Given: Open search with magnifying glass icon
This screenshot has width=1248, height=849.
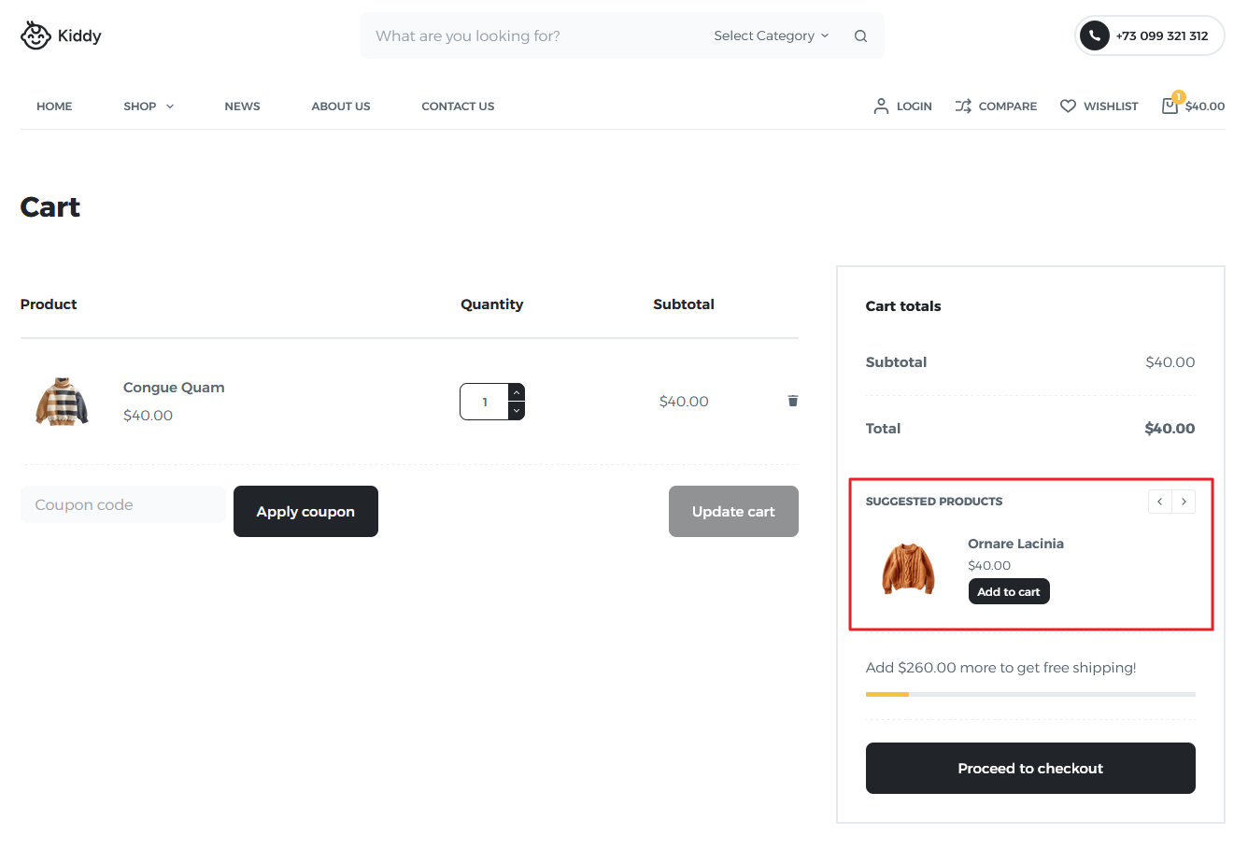Looking at the screenshot, I should (x=859, y=35).
